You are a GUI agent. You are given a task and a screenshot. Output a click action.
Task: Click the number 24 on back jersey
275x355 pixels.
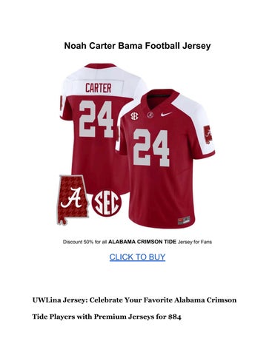pos(96,119)
